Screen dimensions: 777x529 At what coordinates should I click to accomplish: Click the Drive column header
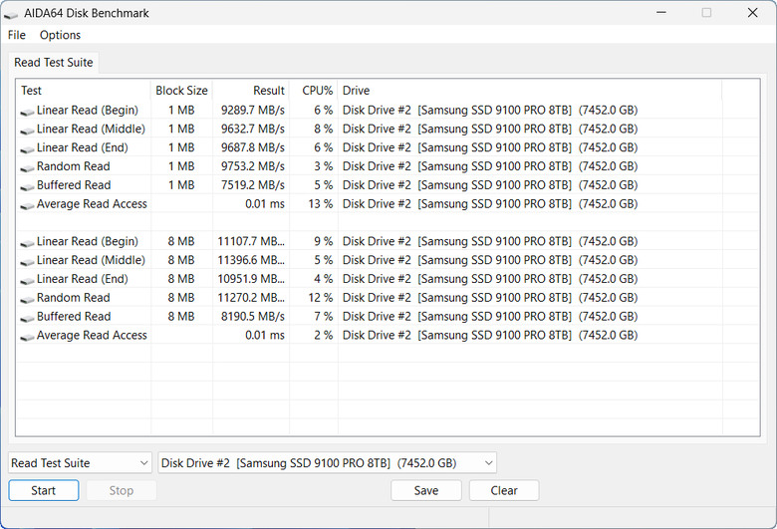tap(530, 91)
